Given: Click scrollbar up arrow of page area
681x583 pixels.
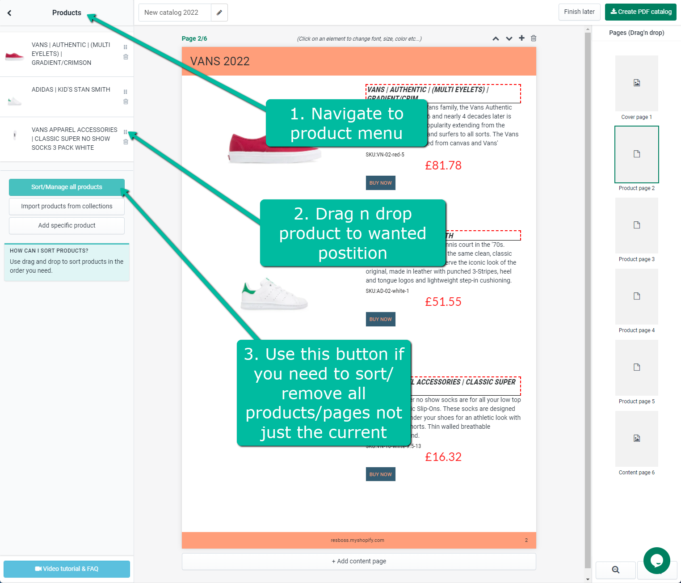Looking at the screenshot, I should coord(588,29).
